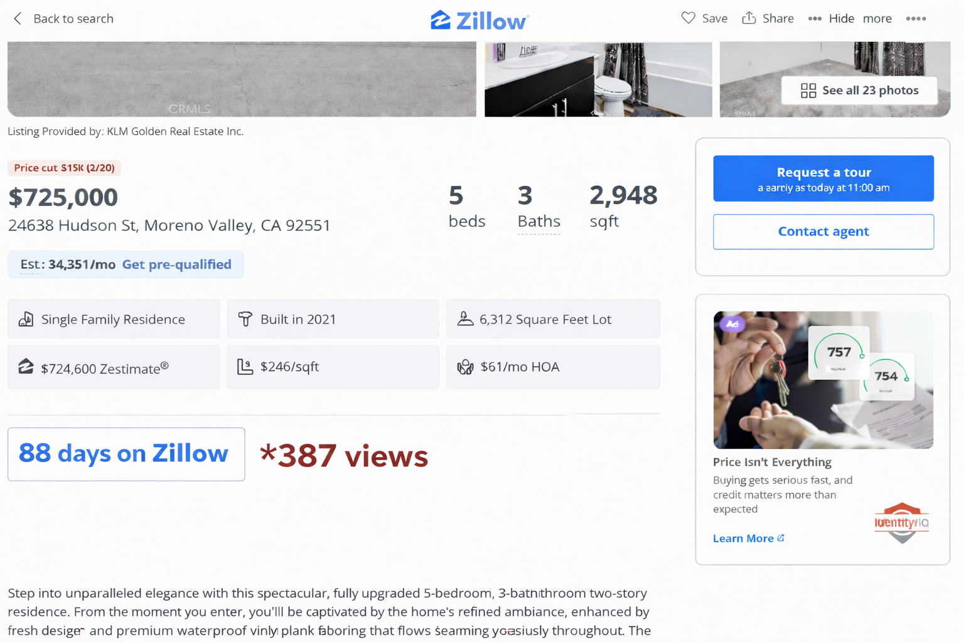The height and width of the screenshot is (643, 964).
Task: Select the Back to search link
Action: coord(73,19)
